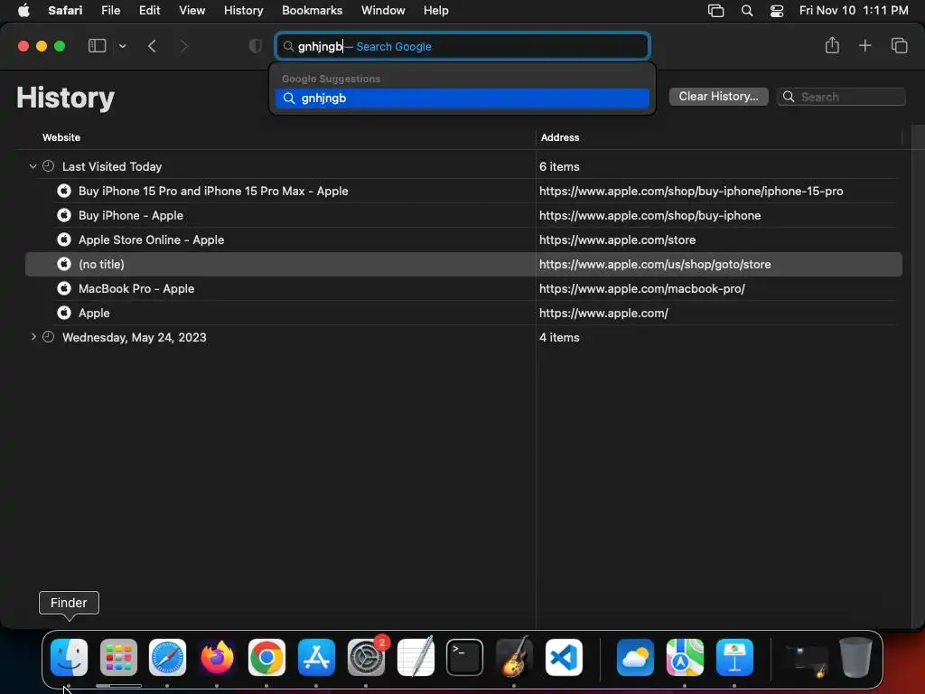
Task: Click the Address column header
Action: (x=560, y=137)
